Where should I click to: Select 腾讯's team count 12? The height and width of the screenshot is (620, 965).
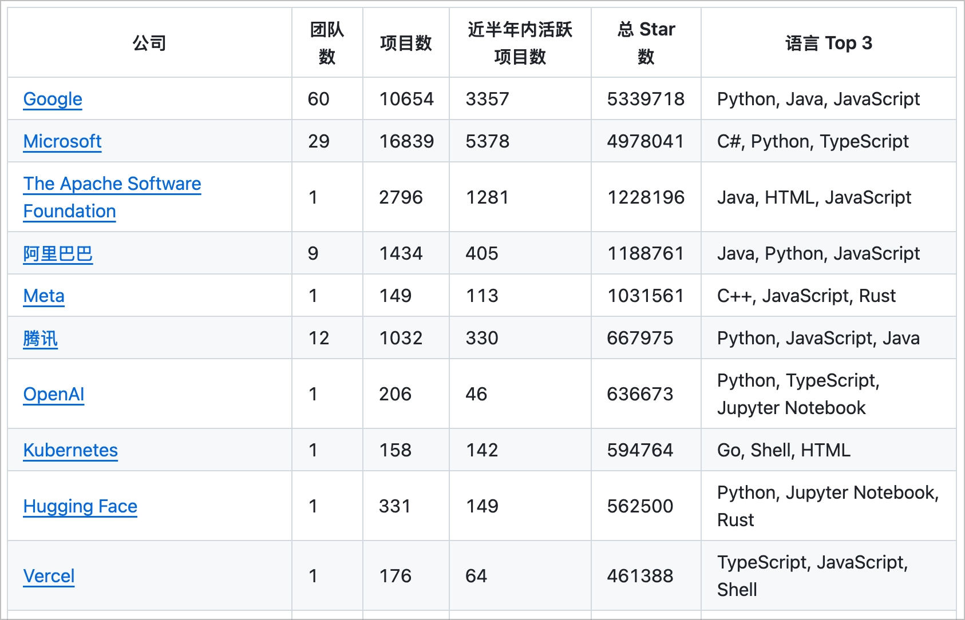(x=319, y=338)
